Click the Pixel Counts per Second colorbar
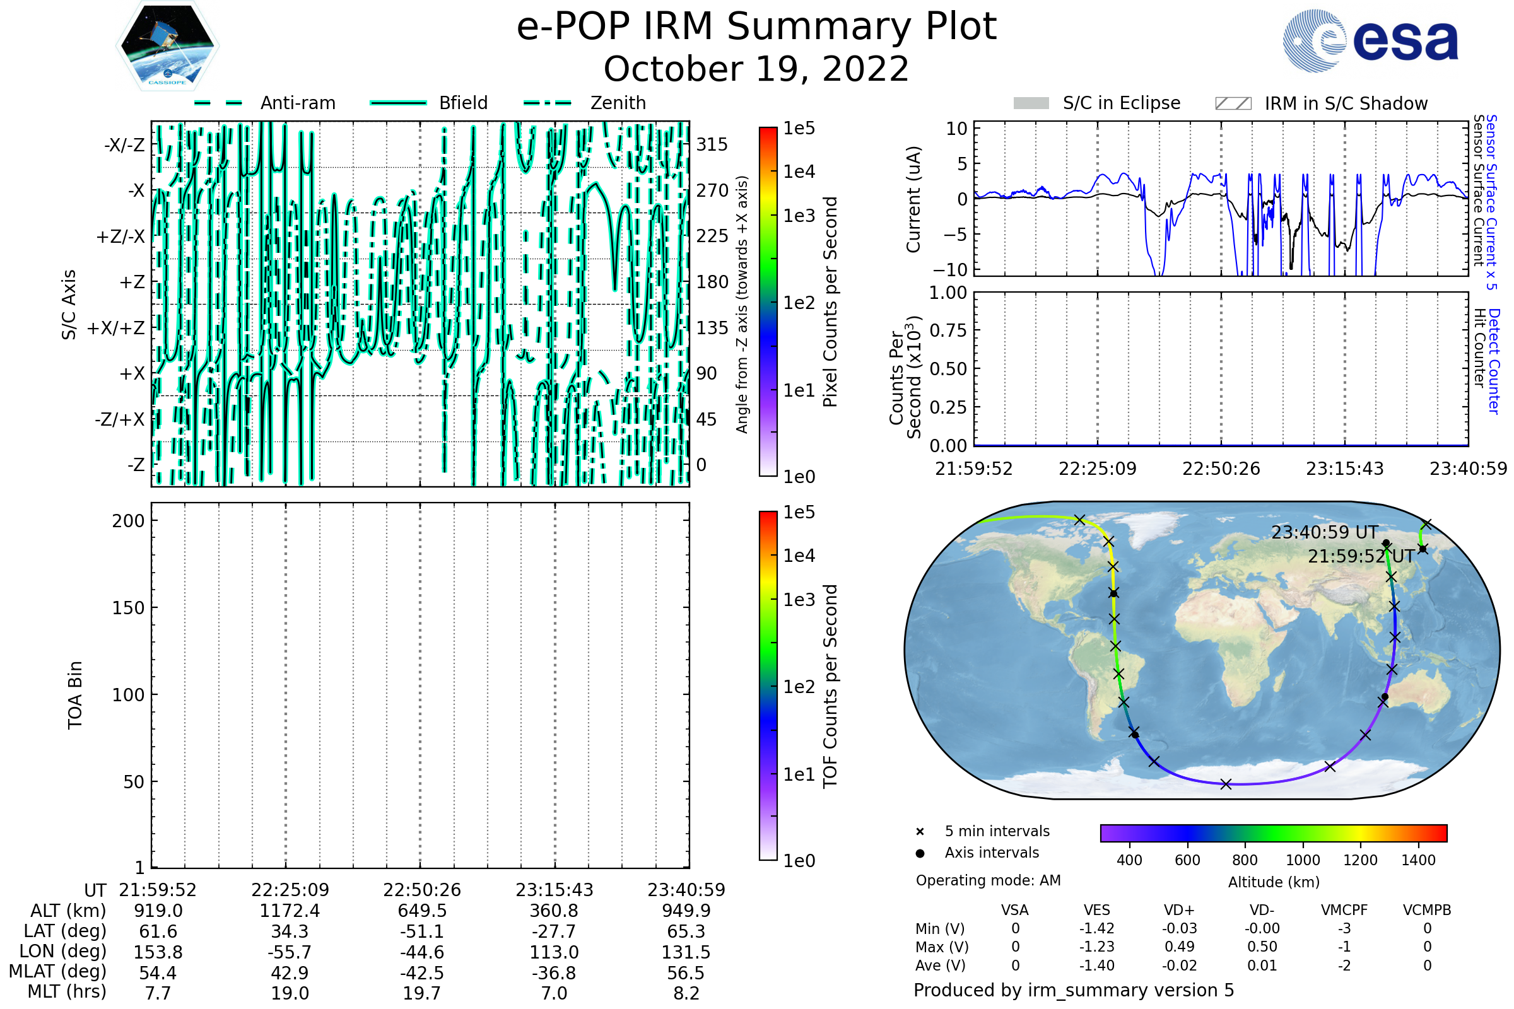 (768, 302)
